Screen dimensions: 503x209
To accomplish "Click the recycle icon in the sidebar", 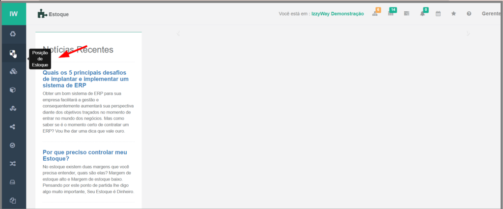I will click(x=13, y=34).
